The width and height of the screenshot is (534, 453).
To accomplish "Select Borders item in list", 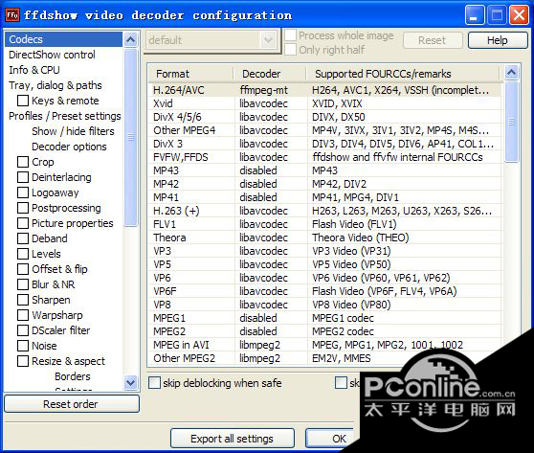I will coord(73,376).
